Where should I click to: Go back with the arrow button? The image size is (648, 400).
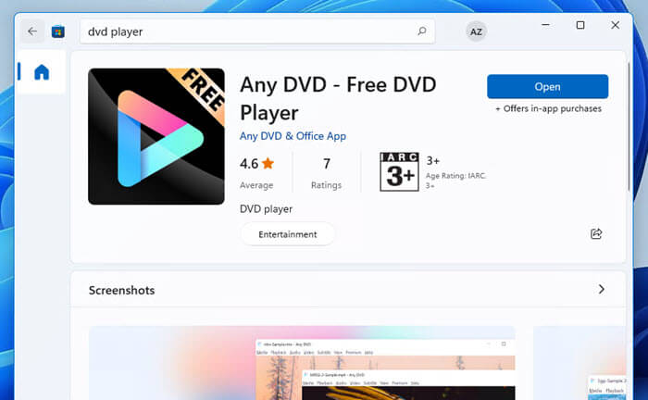pos(32,31)
